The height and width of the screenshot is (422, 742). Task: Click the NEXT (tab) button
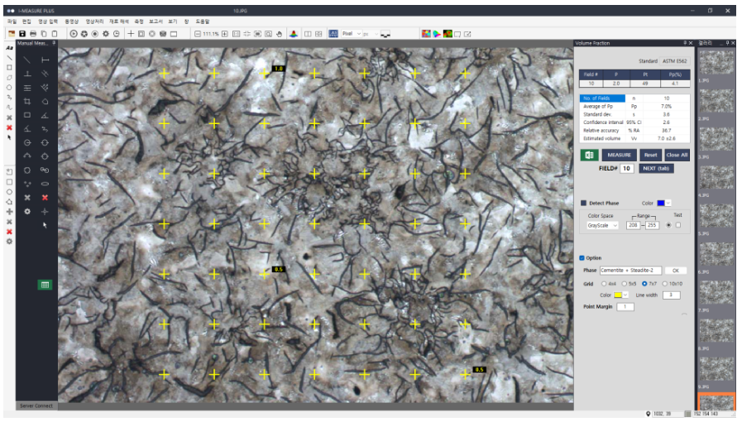pos(656,169)
